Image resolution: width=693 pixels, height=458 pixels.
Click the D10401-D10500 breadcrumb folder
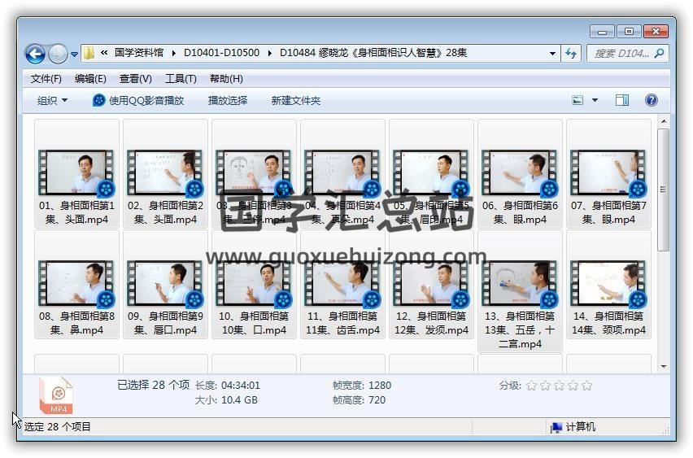tap(221, 53)
